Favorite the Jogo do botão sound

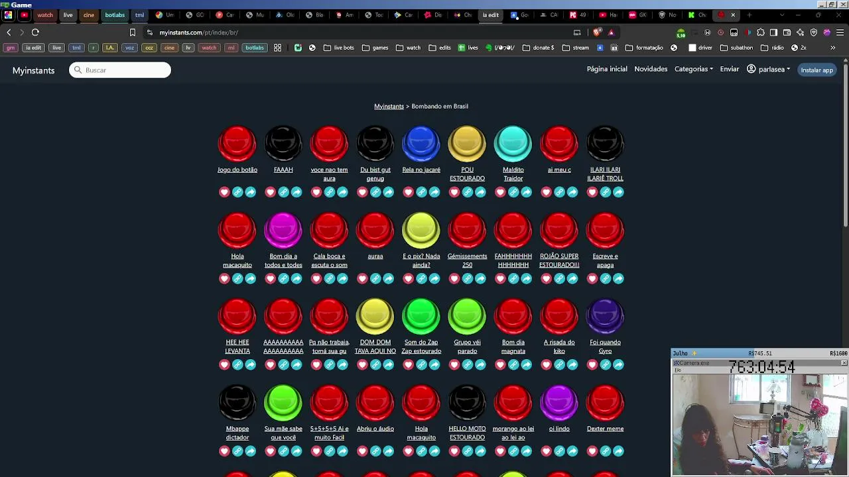pos(224,192)
